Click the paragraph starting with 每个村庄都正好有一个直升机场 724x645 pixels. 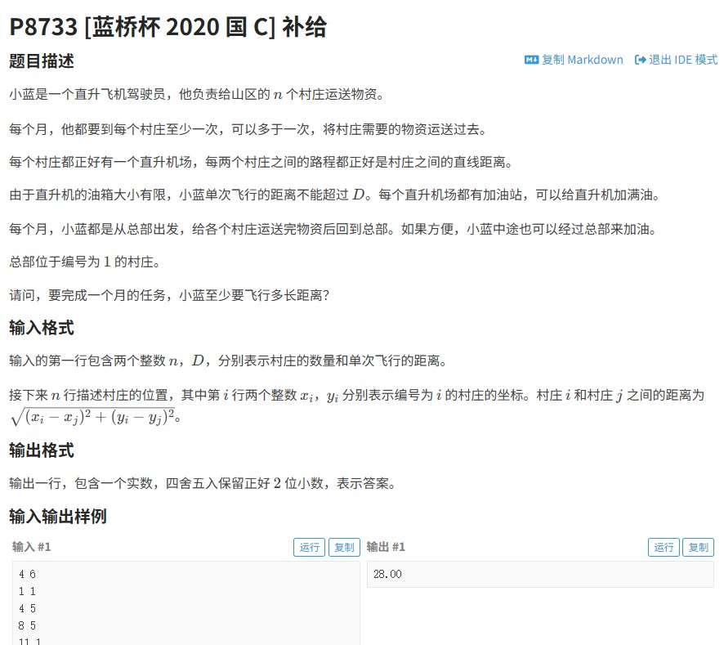pyautogui.click(x=261, y=162)
